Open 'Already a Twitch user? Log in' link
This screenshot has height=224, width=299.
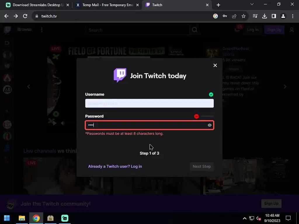[115, 167]
